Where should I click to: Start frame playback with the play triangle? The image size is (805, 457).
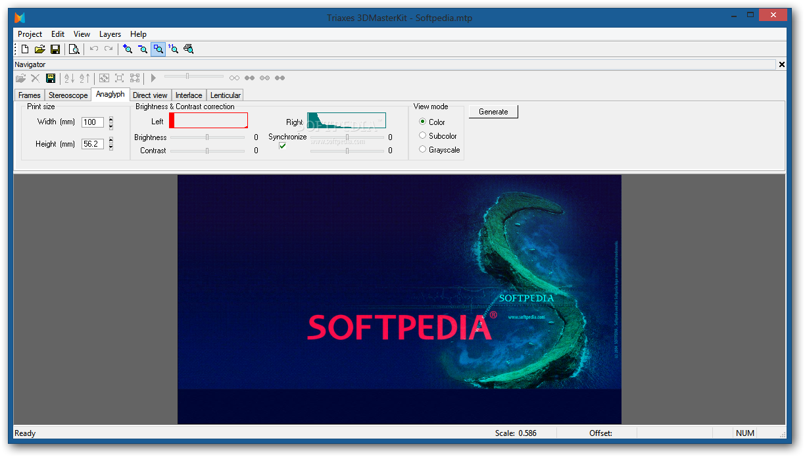(x=153, y=78)
